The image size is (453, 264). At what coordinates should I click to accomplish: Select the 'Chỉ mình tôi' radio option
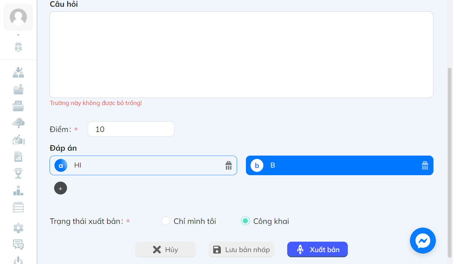(x=166, y=221)
